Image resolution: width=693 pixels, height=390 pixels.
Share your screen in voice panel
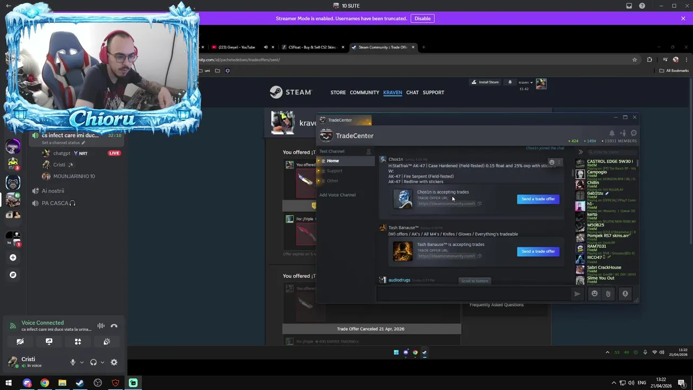click(49, 342)
